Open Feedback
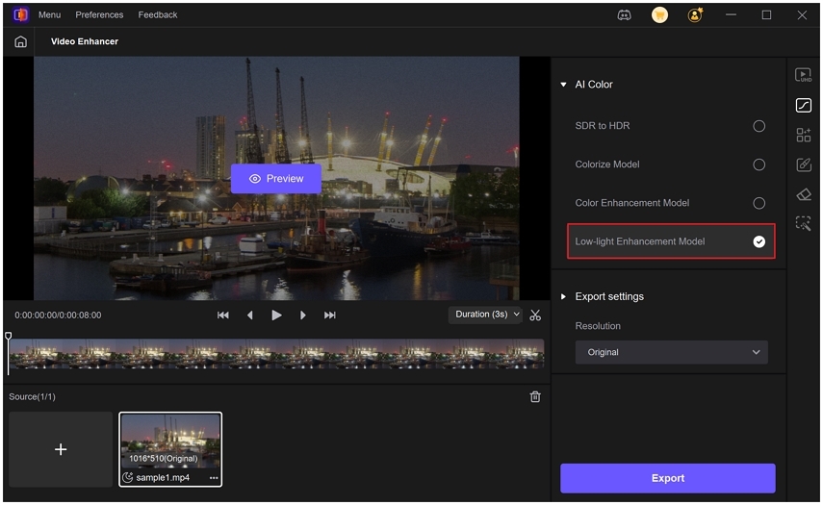This screenshot has width=823, height=505. pos(158,15)
